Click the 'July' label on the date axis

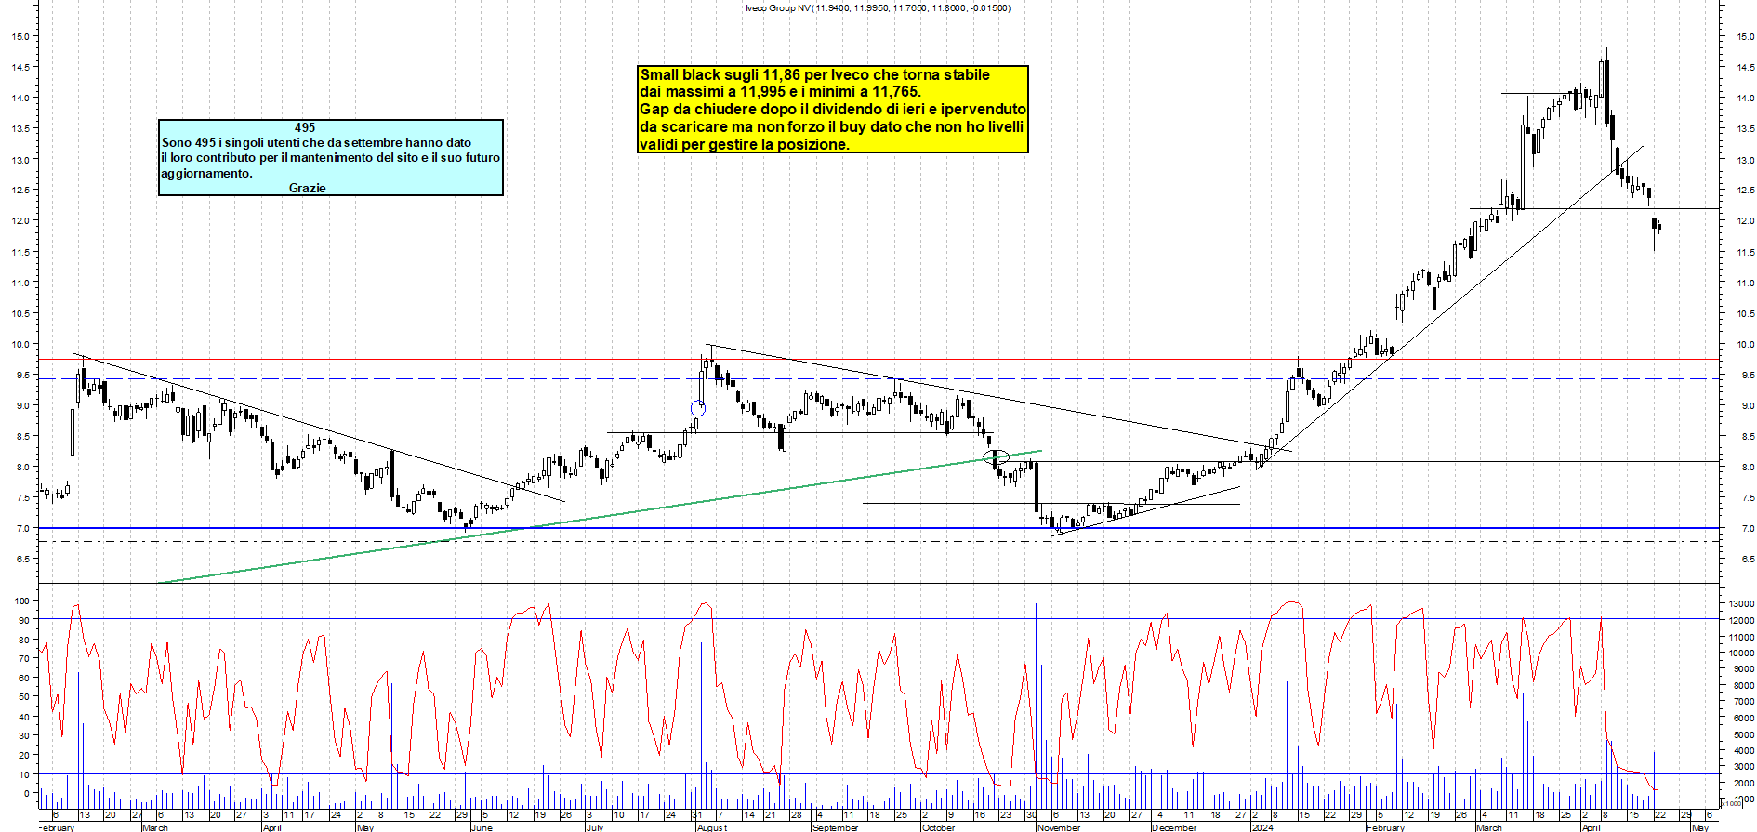595,827
